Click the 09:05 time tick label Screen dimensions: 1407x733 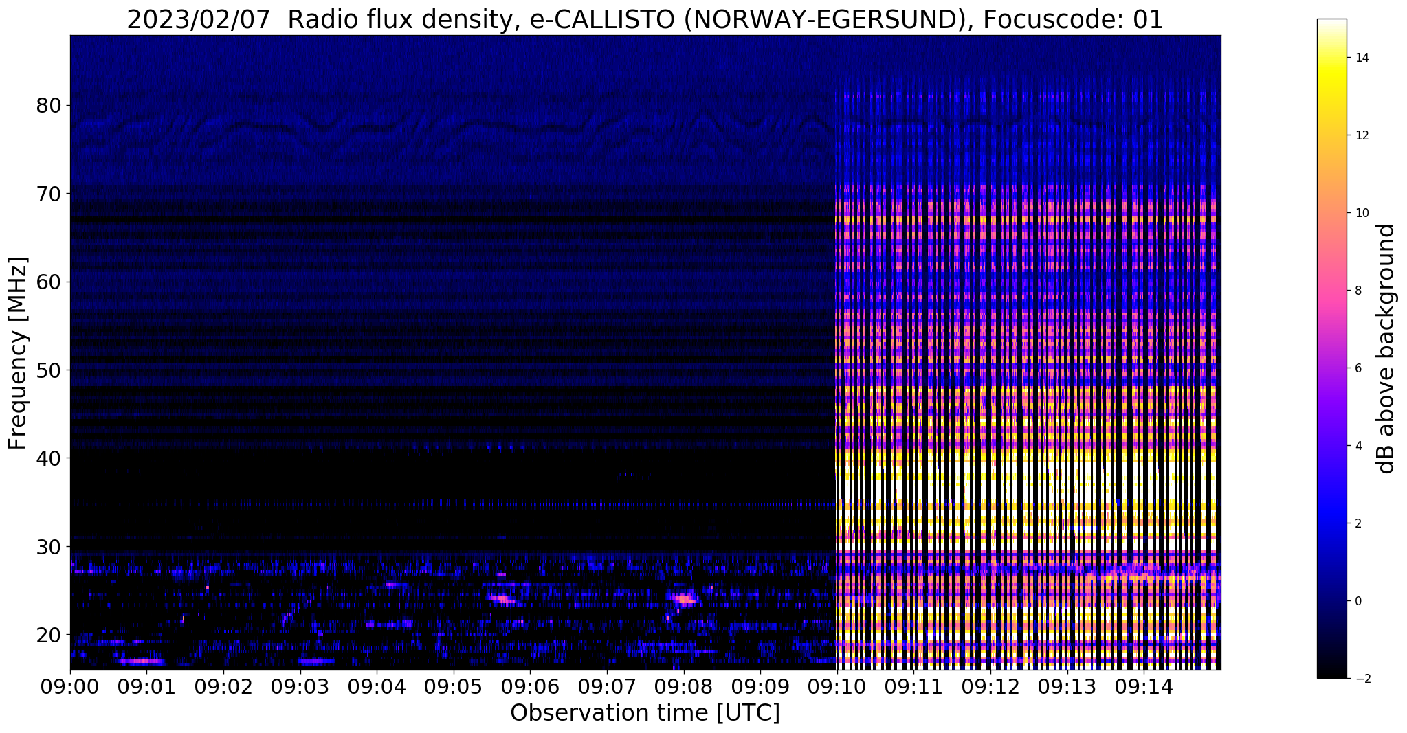454,686
